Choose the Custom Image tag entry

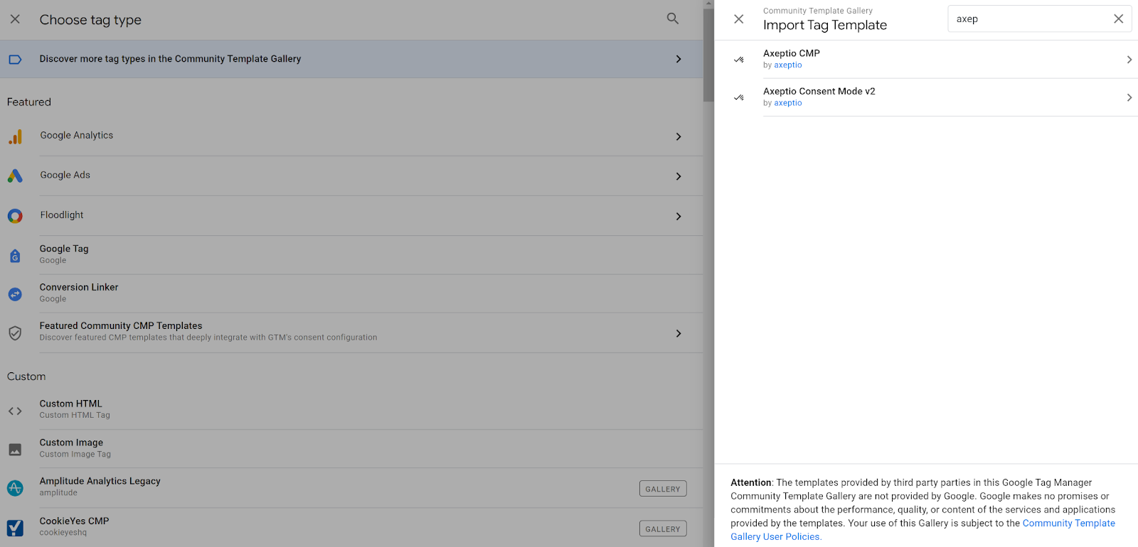(351, 449)
